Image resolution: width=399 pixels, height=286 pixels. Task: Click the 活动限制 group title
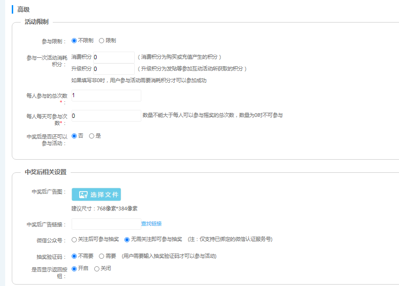36,22
